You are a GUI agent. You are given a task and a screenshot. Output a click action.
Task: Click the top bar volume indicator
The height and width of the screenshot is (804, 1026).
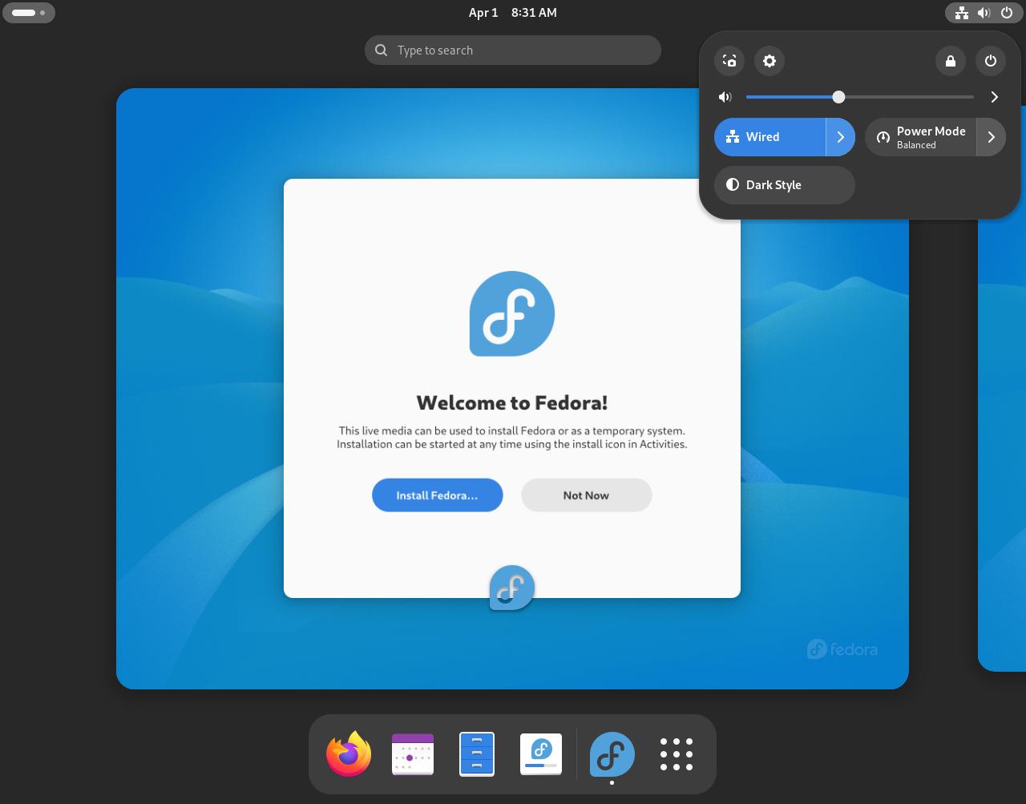pyautogui.click(x=984, y=13)
